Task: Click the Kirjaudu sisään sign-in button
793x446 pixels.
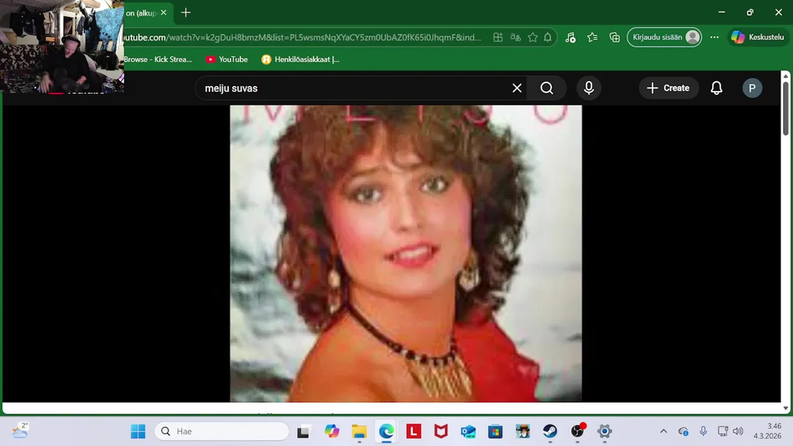Action: (665, 37)
